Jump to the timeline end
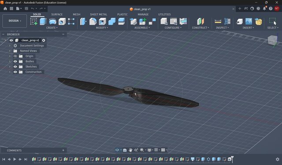Viewport: 282px width, 165px height. (26, 159)
